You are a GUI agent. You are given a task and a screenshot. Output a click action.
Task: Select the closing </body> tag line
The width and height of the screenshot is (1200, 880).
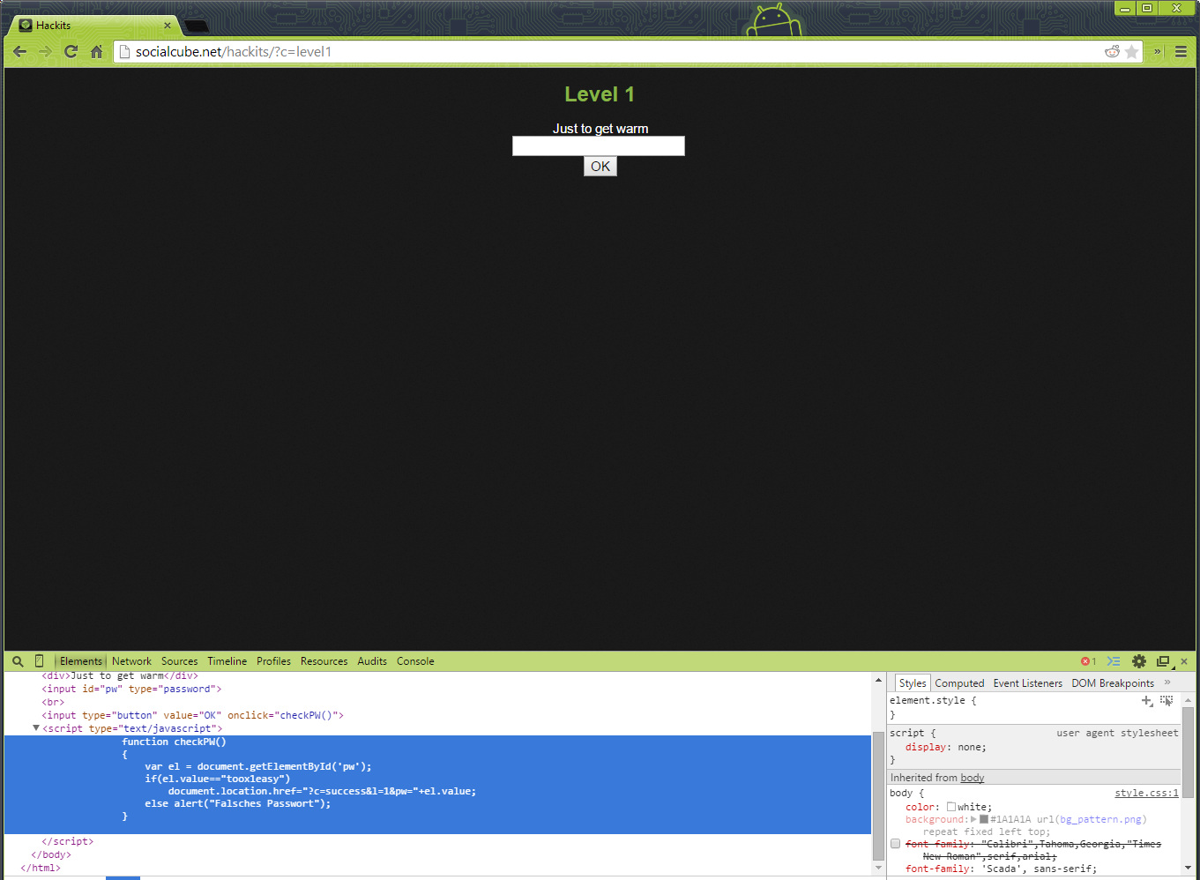point(51,854)
